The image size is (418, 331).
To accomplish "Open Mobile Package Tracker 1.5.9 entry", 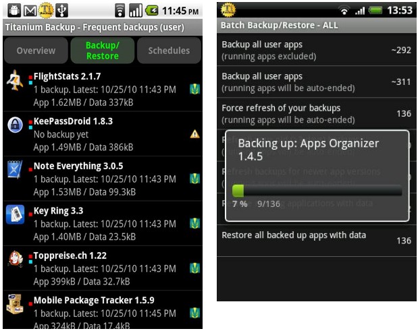I will point(103,310).
